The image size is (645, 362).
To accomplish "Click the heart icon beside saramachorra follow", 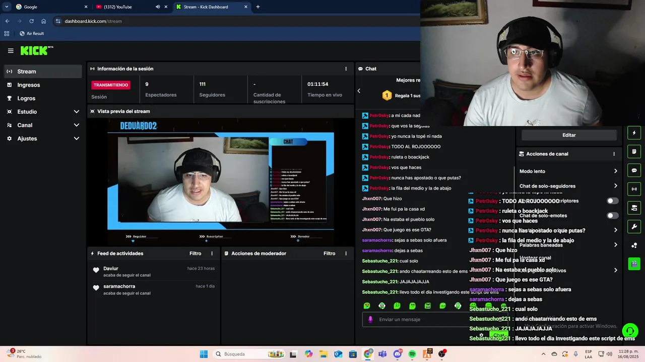I will pyautogui.click(x=96, y=288).
